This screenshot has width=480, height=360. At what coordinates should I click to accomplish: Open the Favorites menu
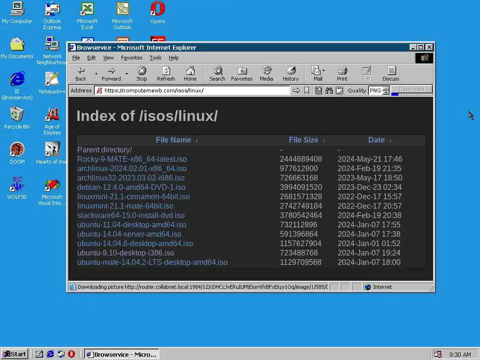click(131, 58)
